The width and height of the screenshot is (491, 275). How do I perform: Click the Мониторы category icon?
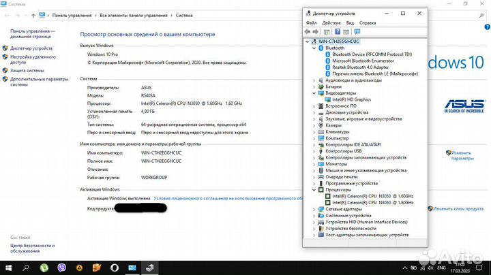(321, 164)
